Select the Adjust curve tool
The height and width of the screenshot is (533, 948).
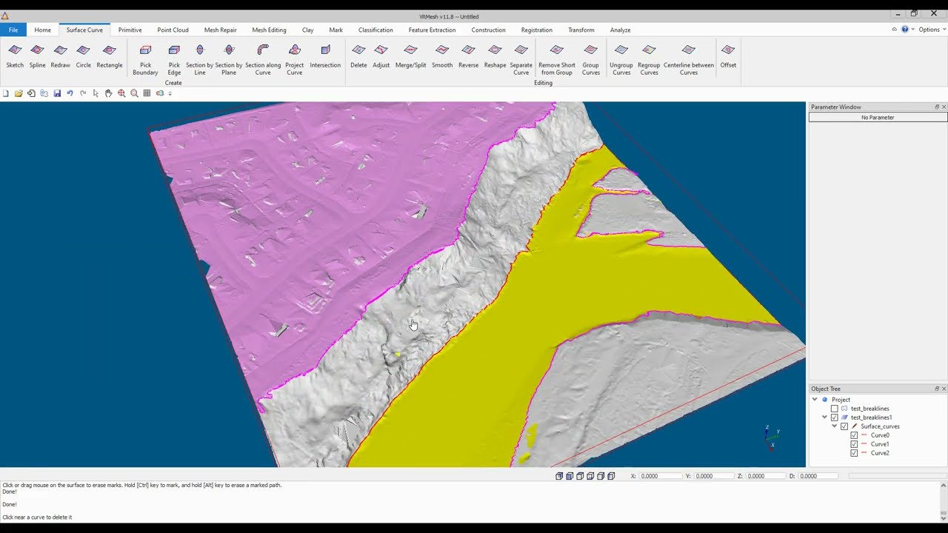coord(381,56)
